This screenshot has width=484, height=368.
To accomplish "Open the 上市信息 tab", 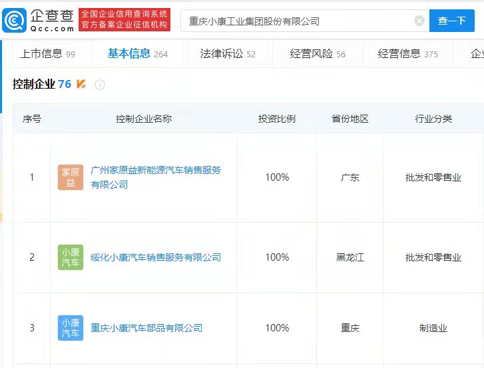I will click(47, 54).
